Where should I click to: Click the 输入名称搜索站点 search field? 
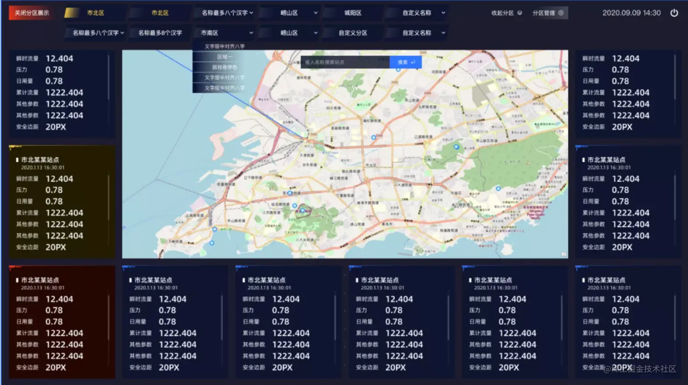tap(346, 62)
